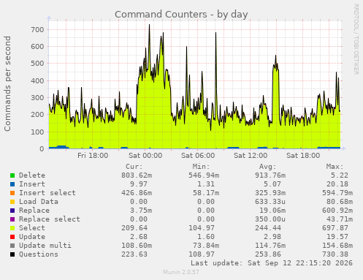This screenshot has width=363, height=280.
Task: Click Update multi max 154.68m
Action: coord(337,246)
